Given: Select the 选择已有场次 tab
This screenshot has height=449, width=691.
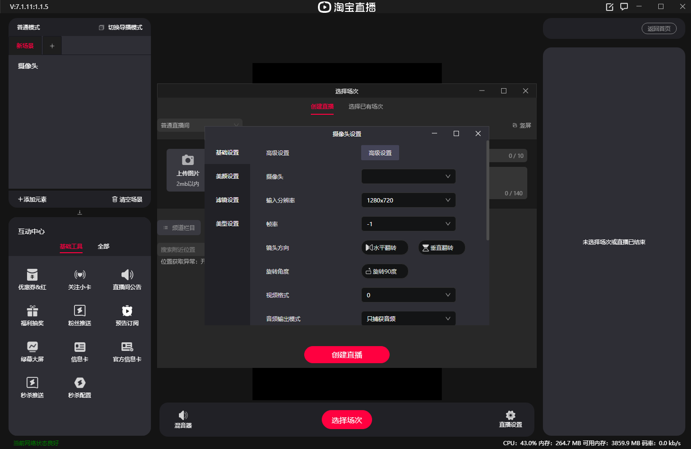Looking at the screenshot, I should [x=366, y=107].
